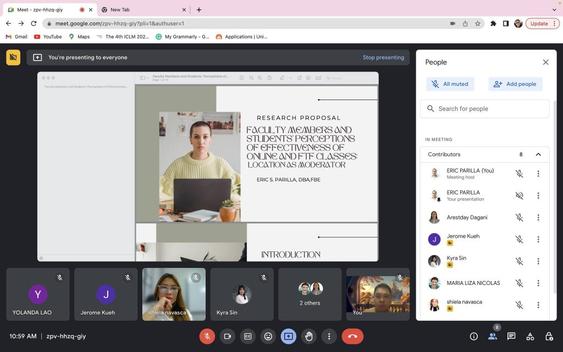
Task: Open the activities icon
Action: 530,336
